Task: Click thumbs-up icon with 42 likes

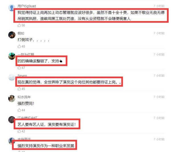Action: pos(19,131)
